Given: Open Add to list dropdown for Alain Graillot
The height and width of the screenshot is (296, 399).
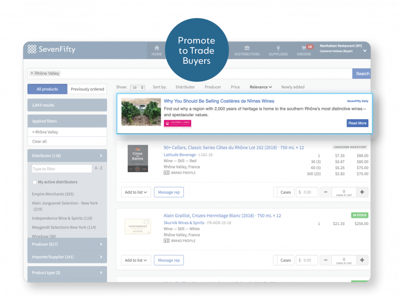Looking at the screenshot, I should click(136, 260).
